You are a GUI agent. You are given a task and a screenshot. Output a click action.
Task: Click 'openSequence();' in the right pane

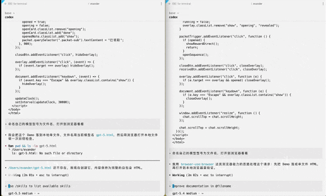pos(196,55)
